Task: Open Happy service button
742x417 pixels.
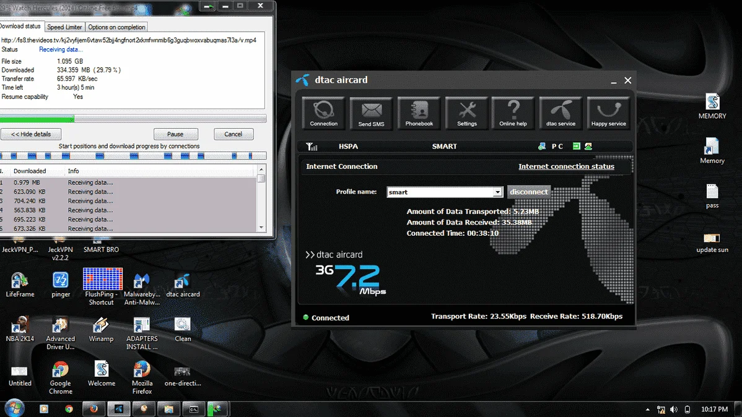Action: pos(609,113)
